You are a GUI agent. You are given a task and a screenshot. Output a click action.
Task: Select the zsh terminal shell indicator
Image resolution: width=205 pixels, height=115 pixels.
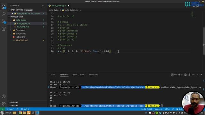[x=174, y=74]
